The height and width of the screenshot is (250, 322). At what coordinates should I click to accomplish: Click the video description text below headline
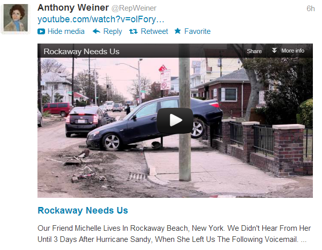click(x=174, y=234)
